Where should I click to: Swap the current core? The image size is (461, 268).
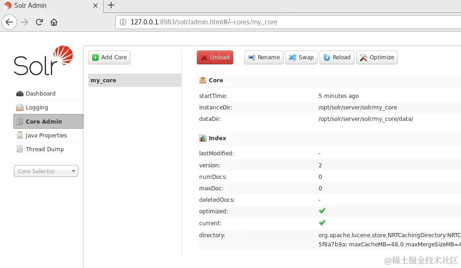(x=301, y=57)
